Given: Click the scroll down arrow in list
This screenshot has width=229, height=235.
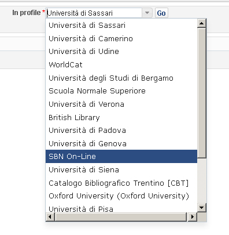Looking at the screenshot, I should click(202, 208).
